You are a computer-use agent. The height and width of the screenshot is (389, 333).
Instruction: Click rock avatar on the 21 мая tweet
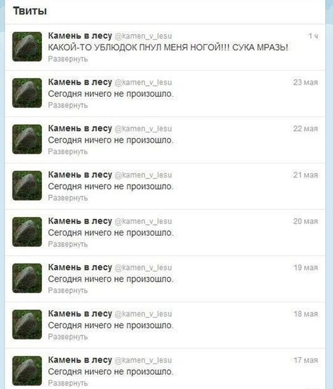pos(27,185)
